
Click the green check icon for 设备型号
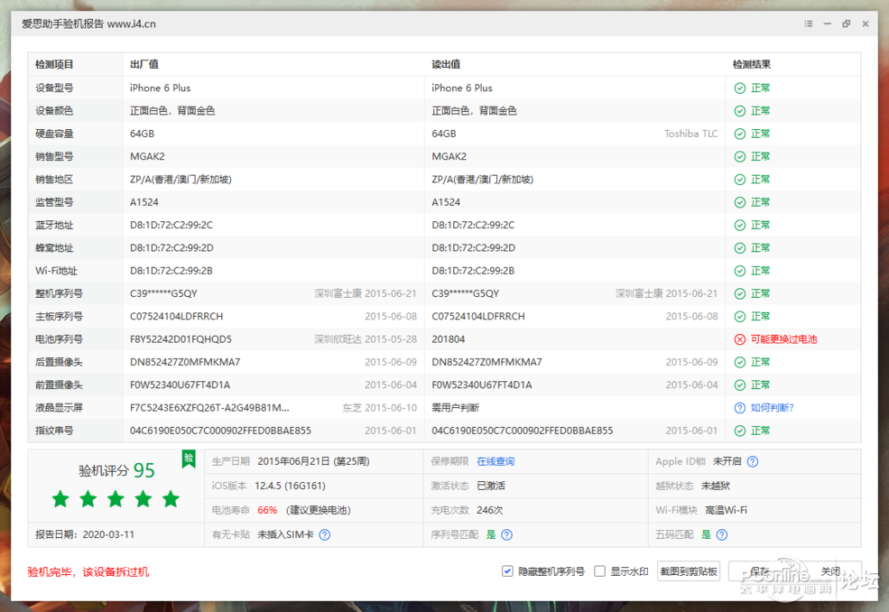pos(740,88)
